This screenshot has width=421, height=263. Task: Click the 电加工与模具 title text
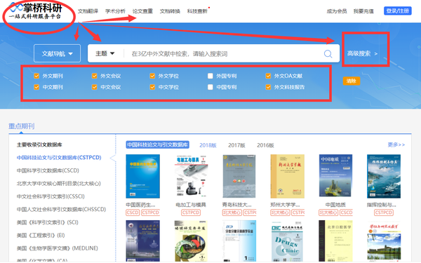coord(191,205)
